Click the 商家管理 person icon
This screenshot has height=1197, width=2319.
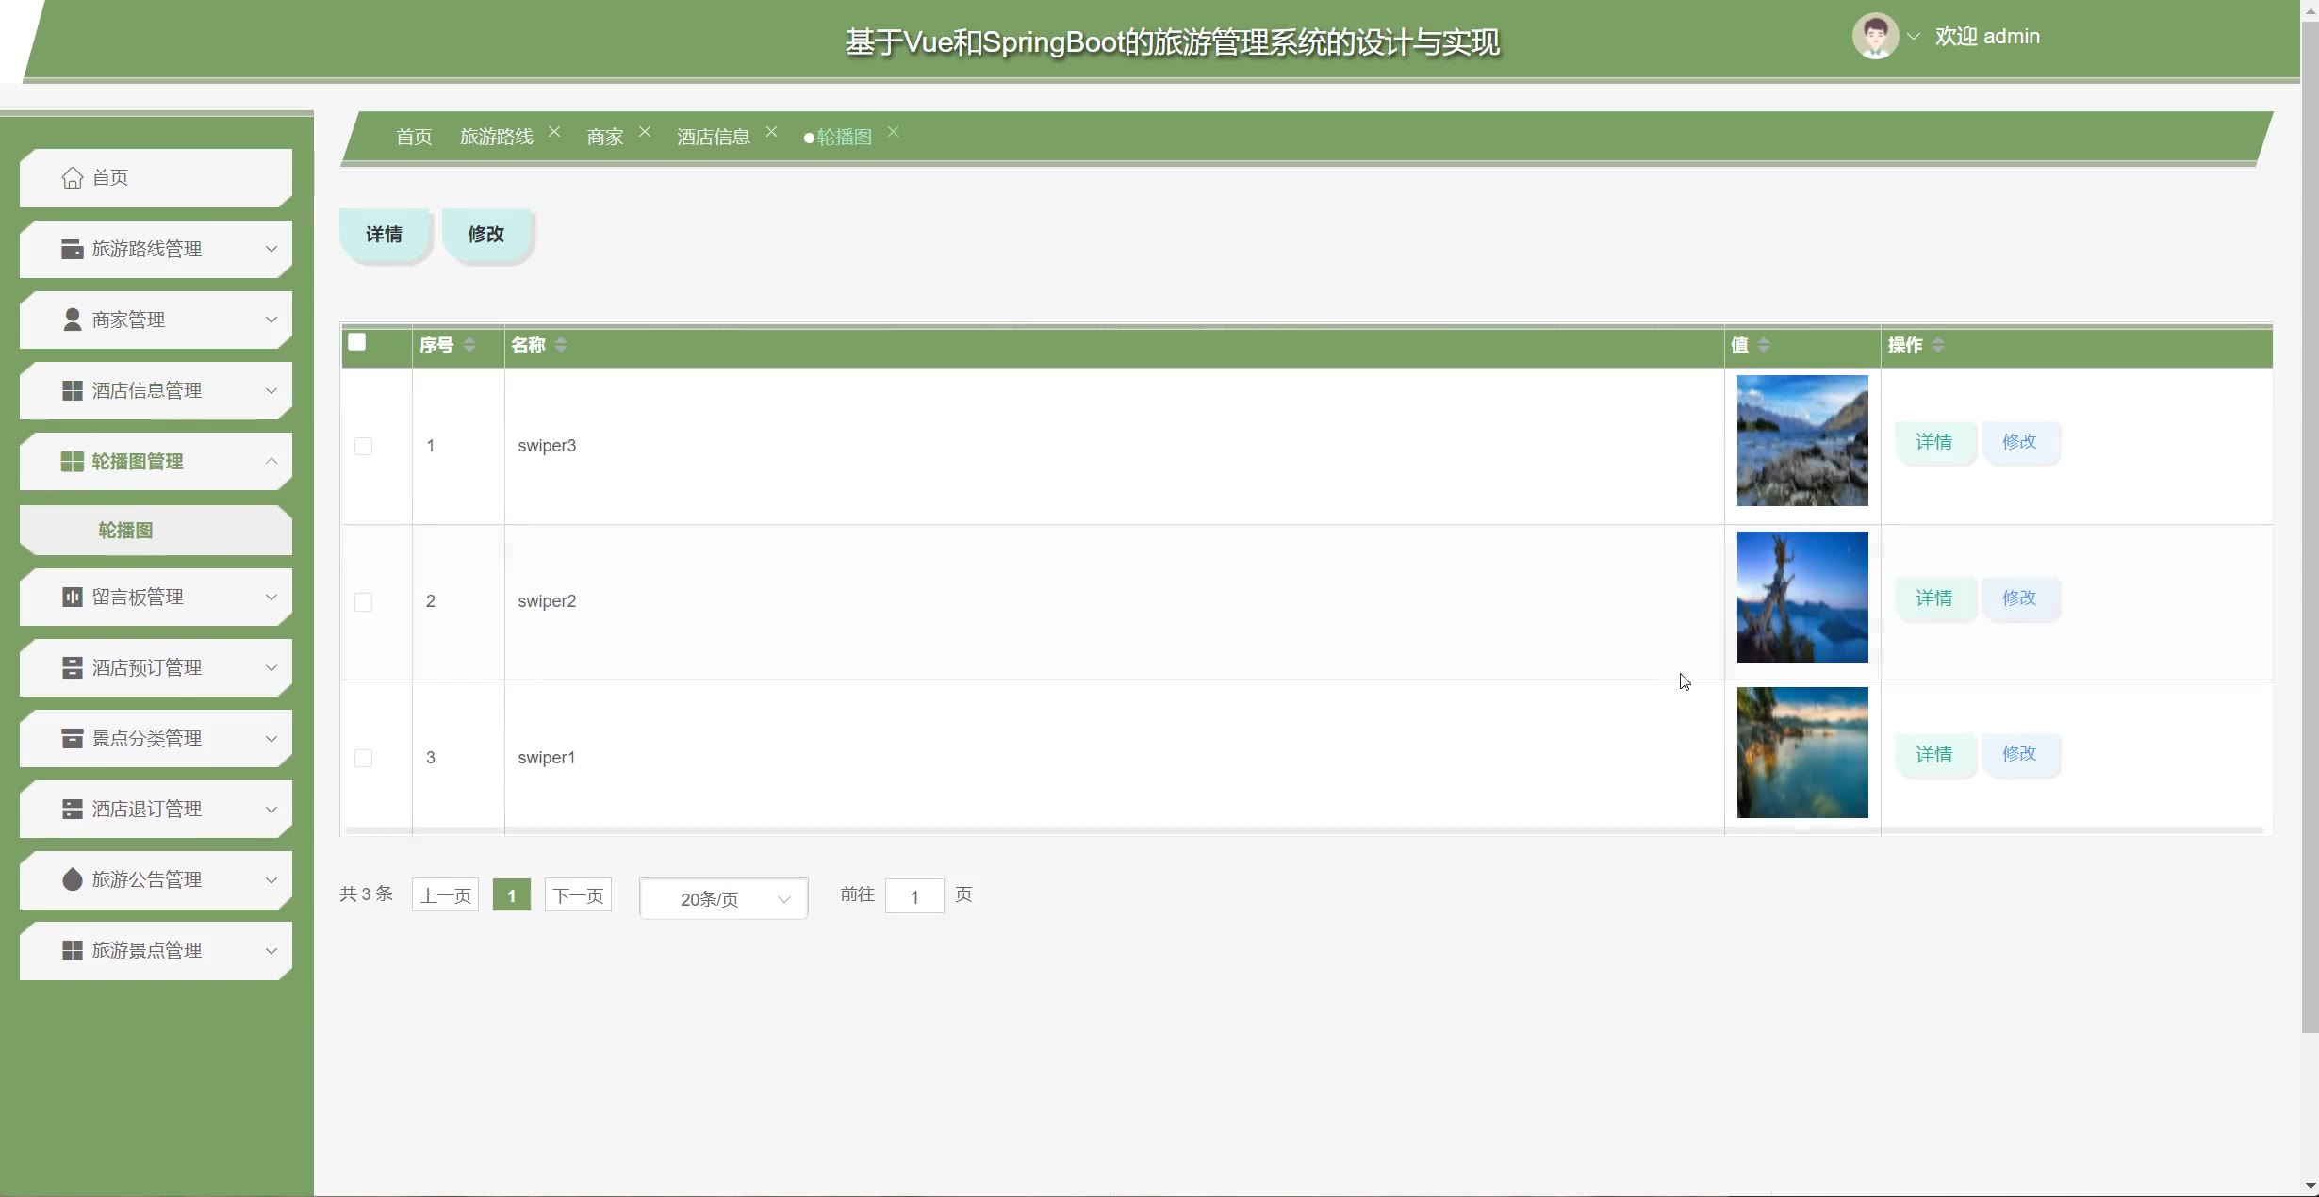tap(72, 320)
